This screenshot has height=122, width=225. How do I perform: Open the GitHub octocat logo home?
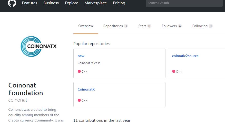12,3
